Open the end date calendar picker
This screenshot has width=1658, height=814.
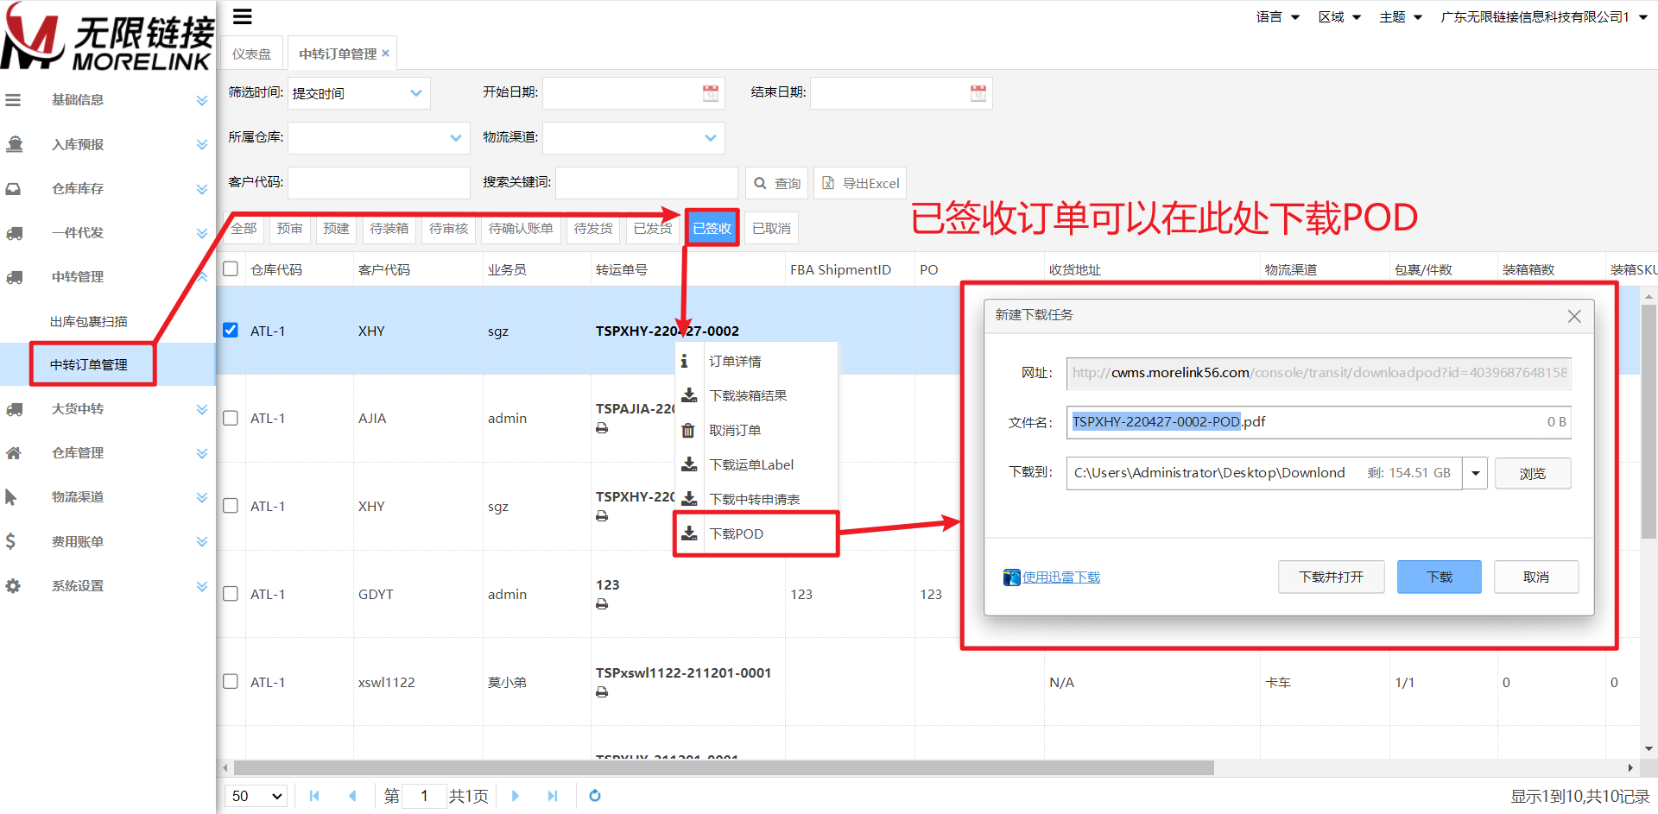pos(978,93)
